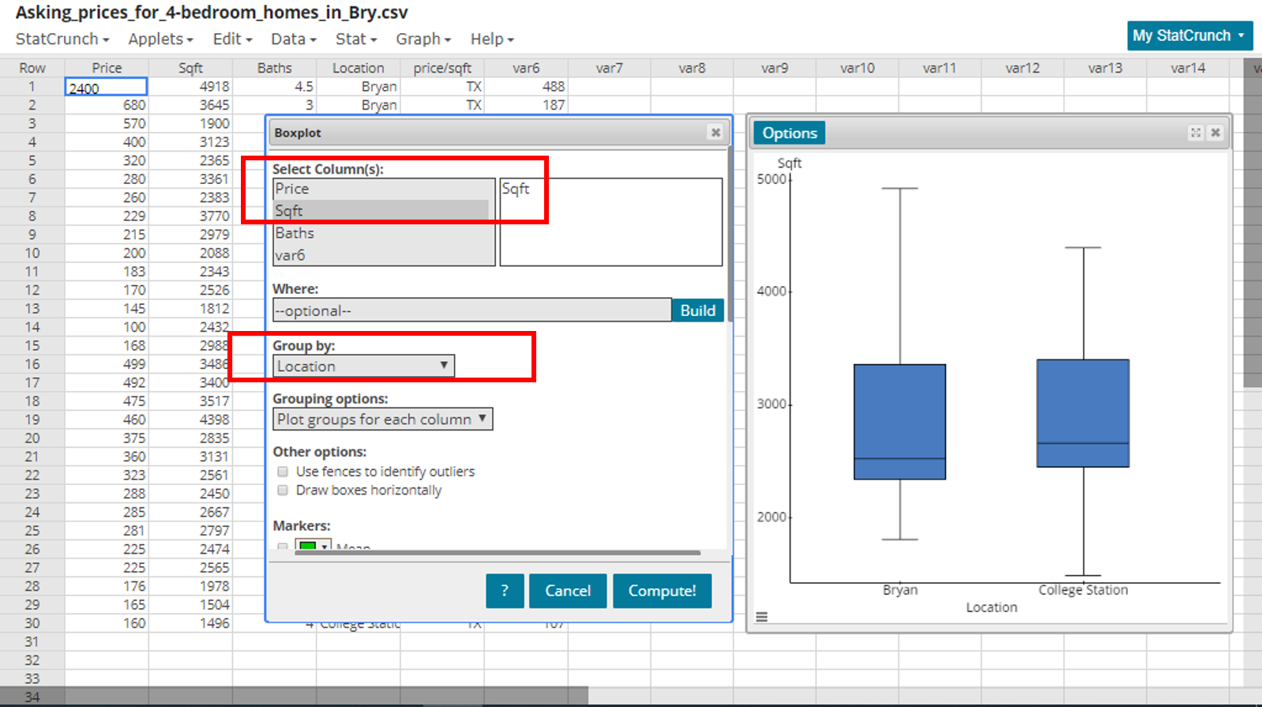The height and width of the screenshot is (707, 1262).
Task: Click the Where optional input field
Action: [471, 310]
